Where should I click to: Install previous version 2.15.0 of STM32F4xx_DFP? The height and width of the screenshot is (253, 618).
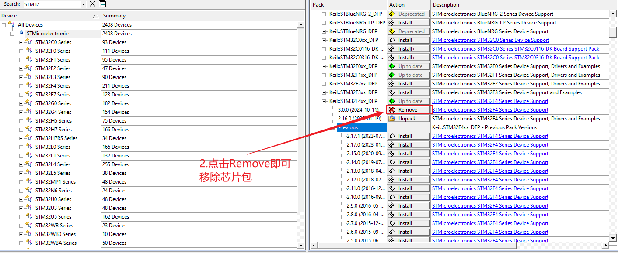[x=409, y=154]
